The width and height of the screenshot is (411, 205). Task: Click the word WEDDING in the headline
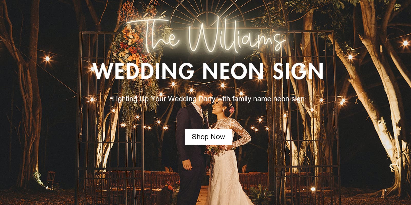[144, 71]
